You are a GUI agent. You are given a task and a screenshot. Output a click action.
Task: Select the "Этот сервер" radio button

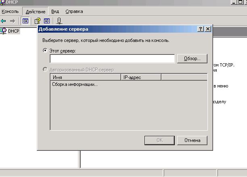tap(45, 51)
